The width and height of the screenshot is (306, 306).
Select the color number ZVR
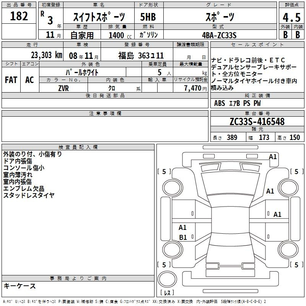63,88
